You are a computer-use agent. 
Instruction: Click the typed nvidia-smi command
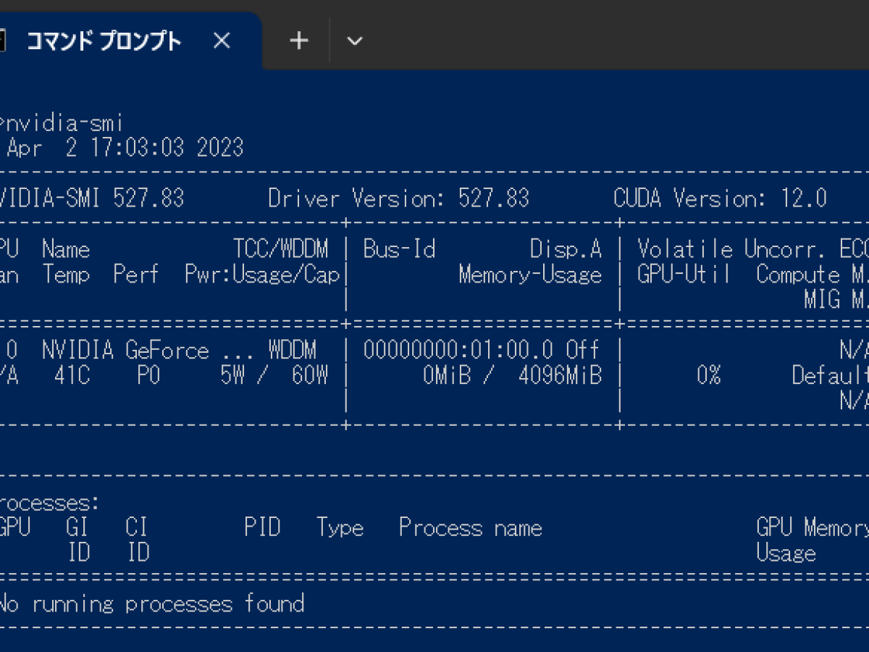(x=64, y=122)
